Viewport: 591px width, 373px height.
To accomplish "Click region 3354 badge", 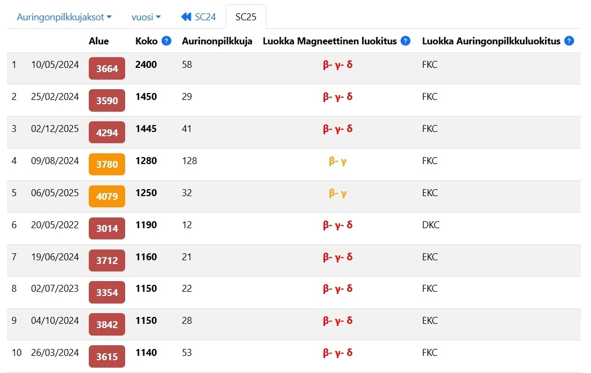I will pyautogui.click(x=107, y=292).
